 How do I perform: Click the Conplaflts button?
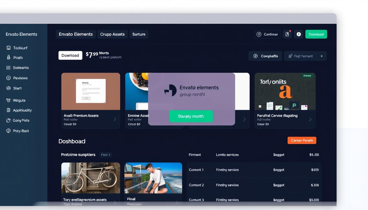coord(265,56)
